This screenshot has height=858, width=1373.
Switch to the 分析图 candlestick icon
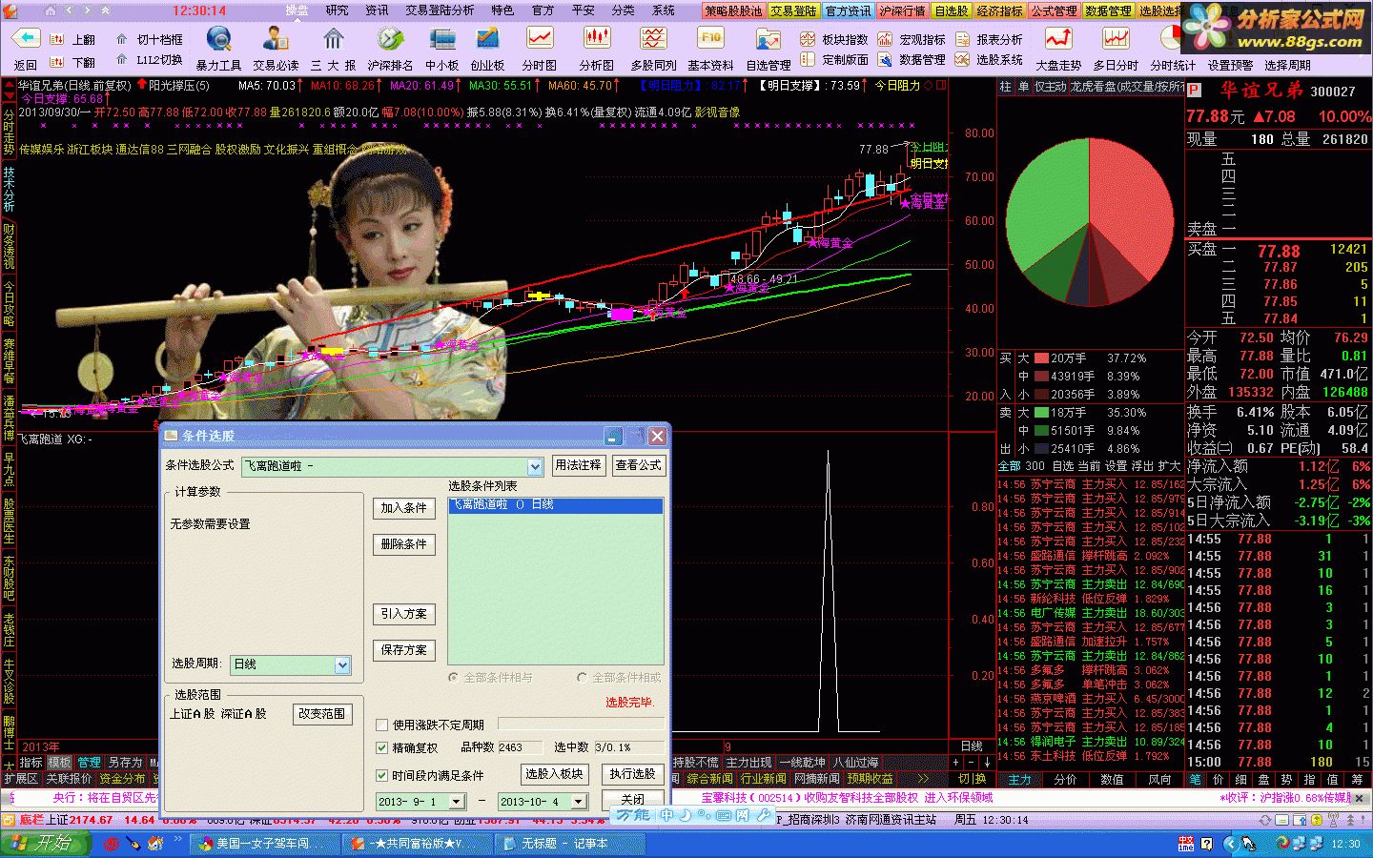pyautogui.click(x=597, y=39)
